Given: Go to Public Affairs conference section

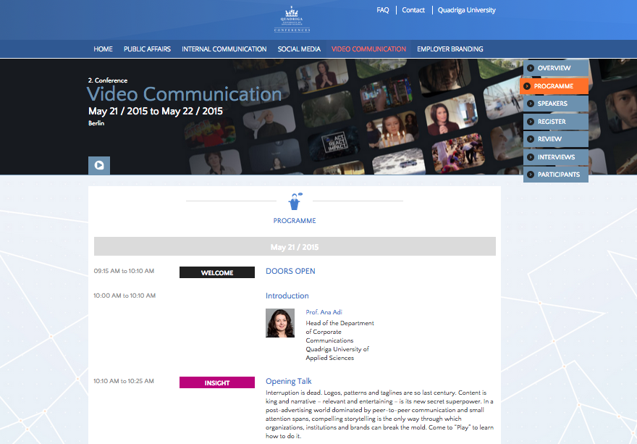Looking at the screenshot, I should point(147,49).
